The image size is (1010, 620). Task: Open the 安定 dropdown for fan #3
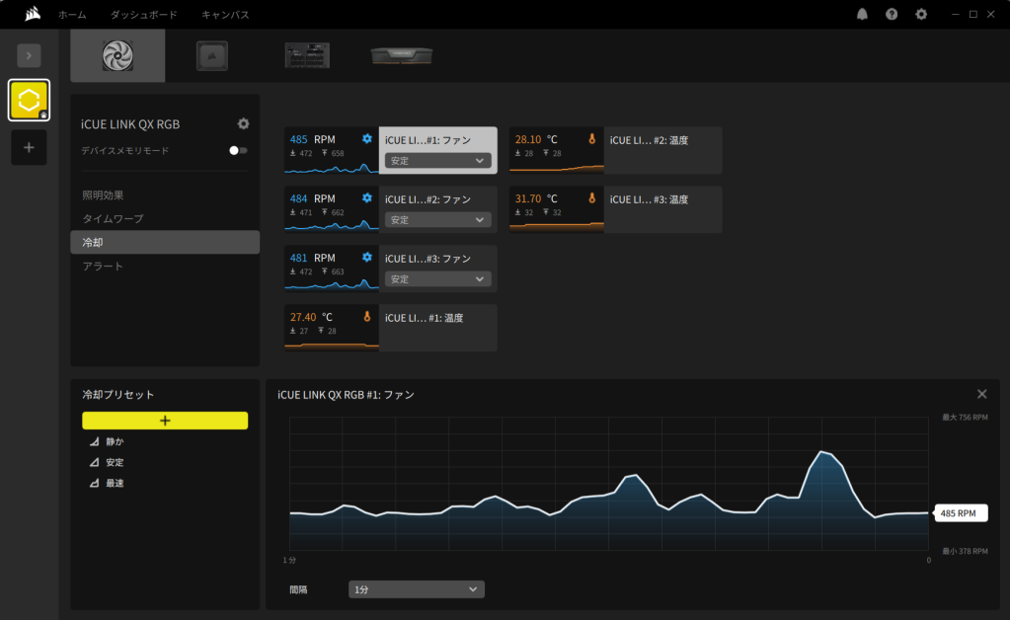438,278
